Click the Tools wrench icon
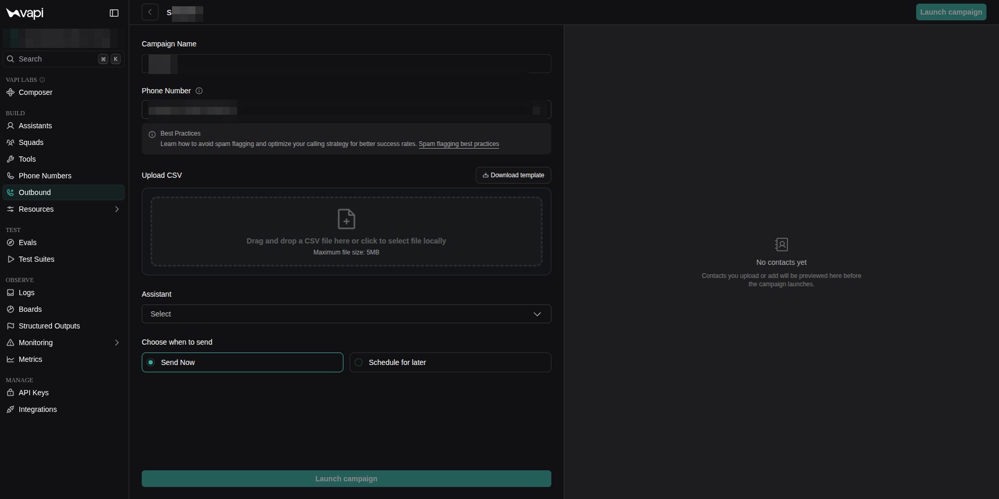The image size is (999, 499). [10, 159]
